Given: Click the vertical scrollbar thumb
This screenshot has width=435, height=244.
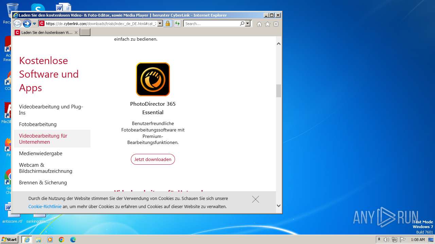Looking at the screenshot, I should click(279, 90).
